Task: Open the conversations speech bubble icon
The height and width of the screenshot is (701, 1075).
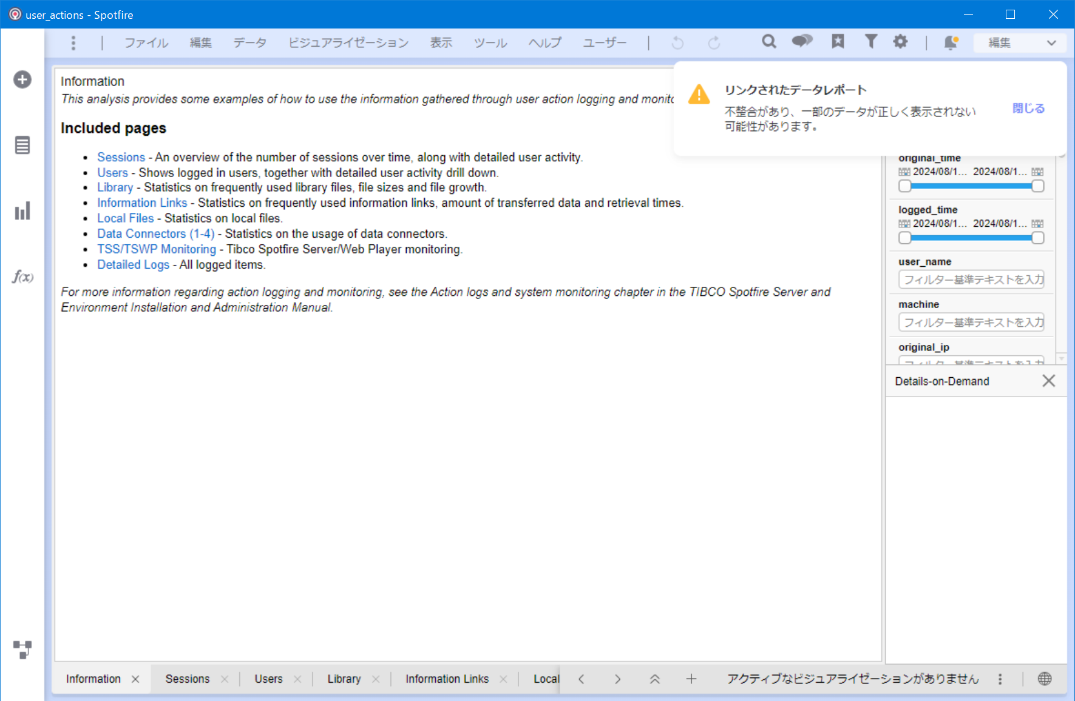Action: (802, 41)
